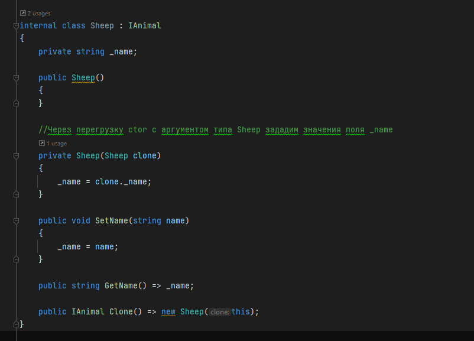
Task: Click fold end marker after '_name = name;'
Action: [x=17, y=259]
